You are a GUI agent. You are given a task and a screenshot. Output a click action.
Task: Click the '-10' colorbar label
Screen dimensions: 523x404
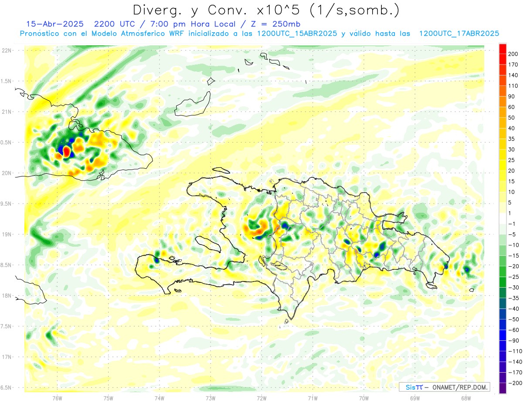[x=514, y=245]
